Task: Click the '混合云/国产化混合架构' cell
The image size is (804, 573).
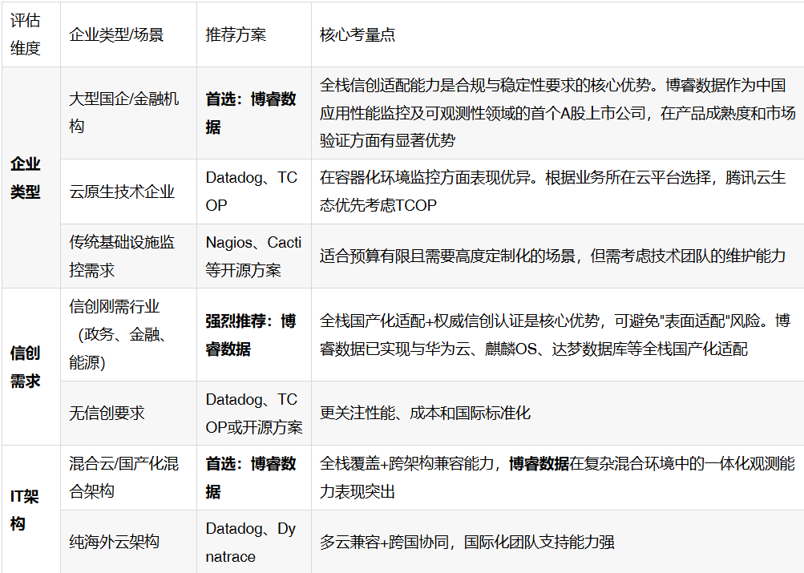Action: coord(129,477)
